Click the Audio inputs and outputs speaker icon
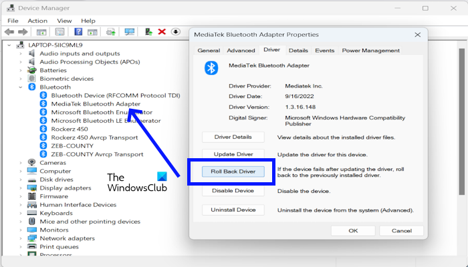Viewport: 468px width, 267px height. click(x=31, y=53)
